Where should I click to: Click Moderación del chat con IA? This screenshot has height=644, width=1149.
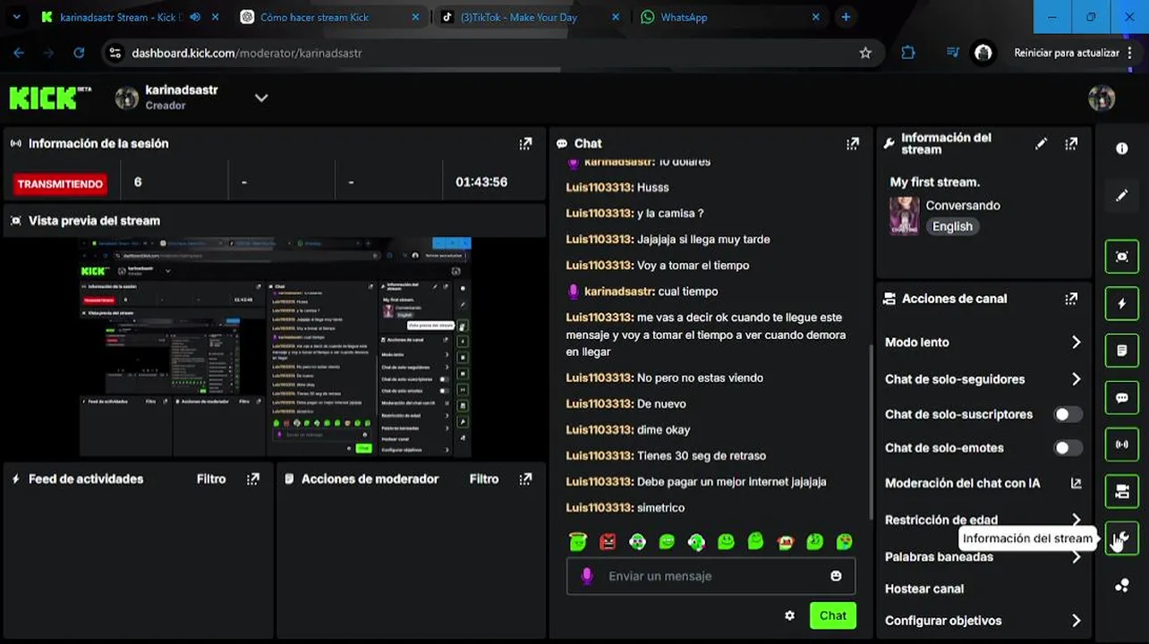[963, 483]
